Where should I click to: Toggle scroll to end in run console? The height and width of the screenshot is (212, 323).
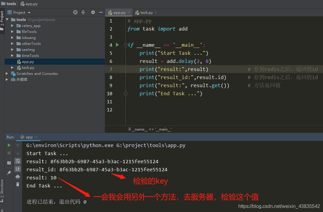(18, 169)
